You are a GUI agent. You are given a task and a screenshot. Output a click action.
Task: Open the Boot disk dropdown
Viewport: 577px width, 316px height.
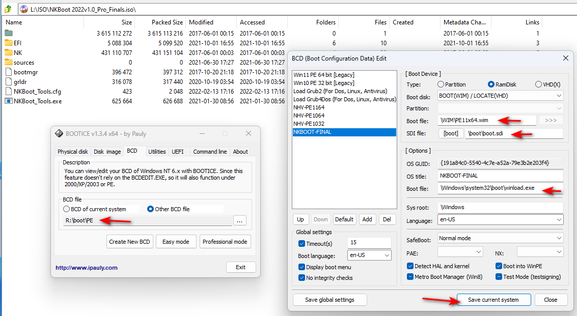(x=500, y=96)
